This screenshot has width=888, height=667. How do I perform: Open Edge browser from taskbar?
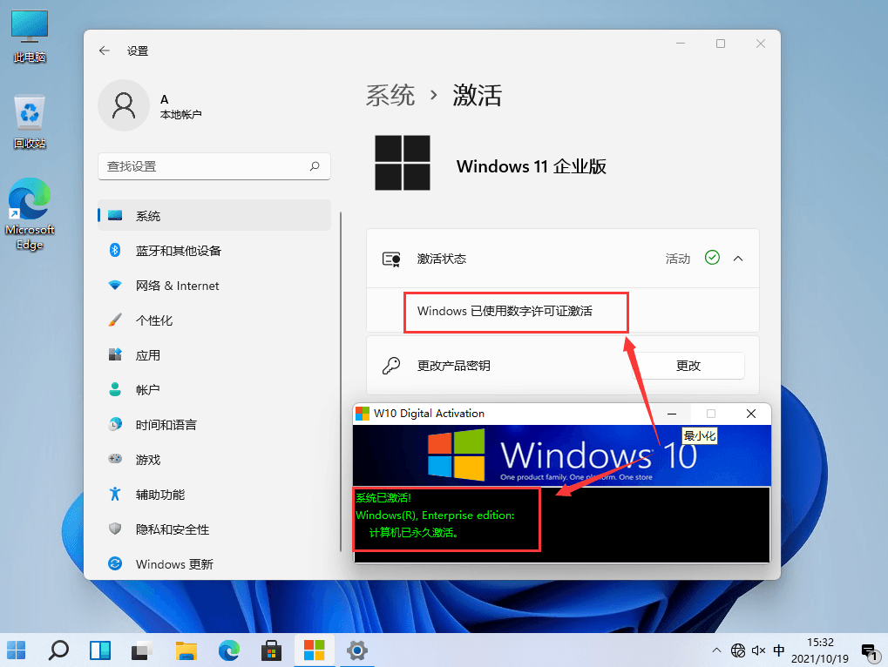pos(229,650)
